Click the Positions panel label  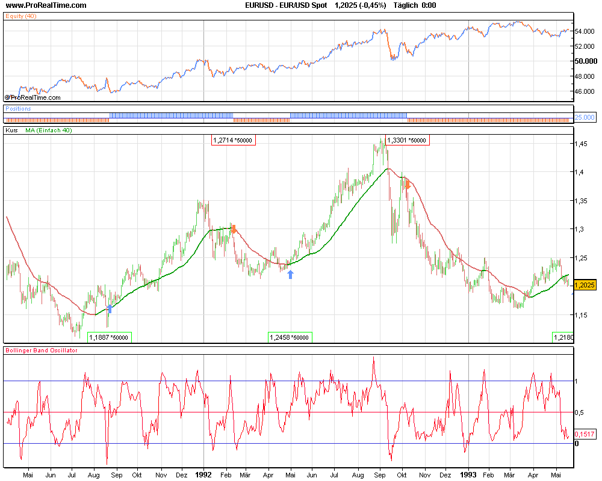pyautogui.click(x=18, y=109)
